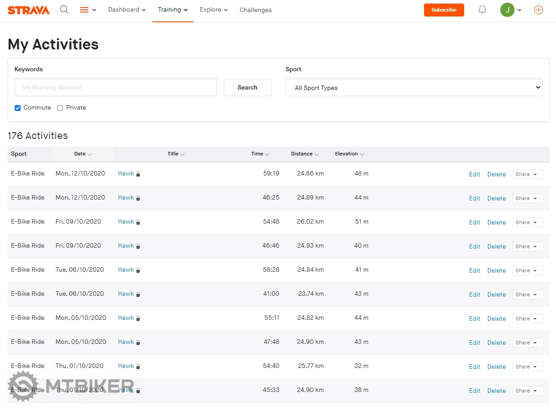Click the green J profile avatar
The height and width of the screenshot is (408, 556).
pos(507,10)
